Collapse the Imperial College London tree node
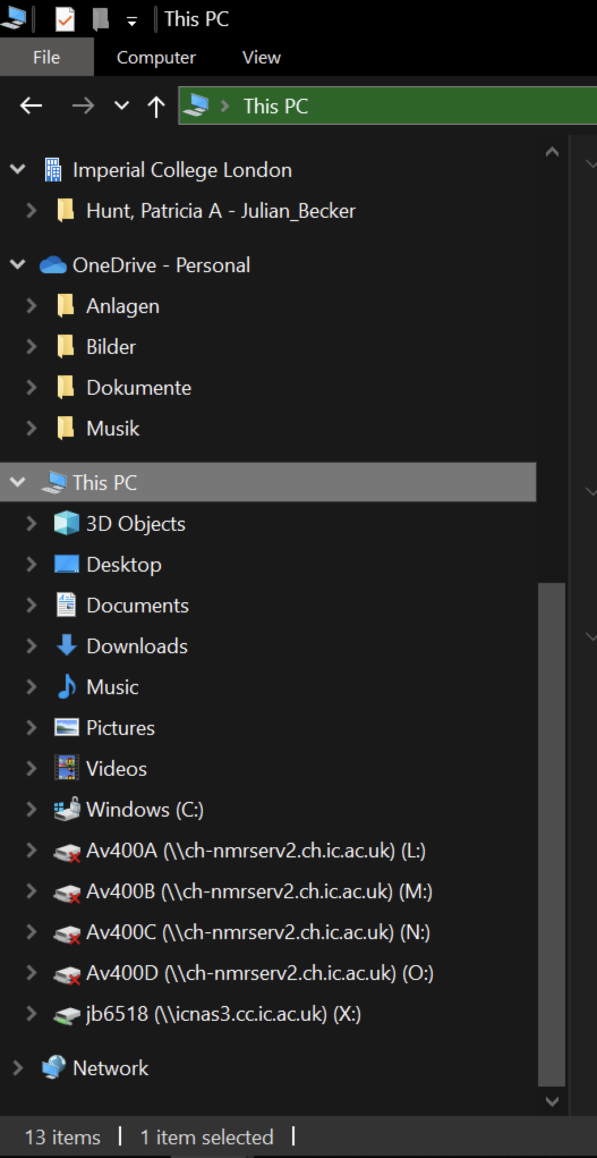This screenshot has width=597, height=1158. point(18,170)
